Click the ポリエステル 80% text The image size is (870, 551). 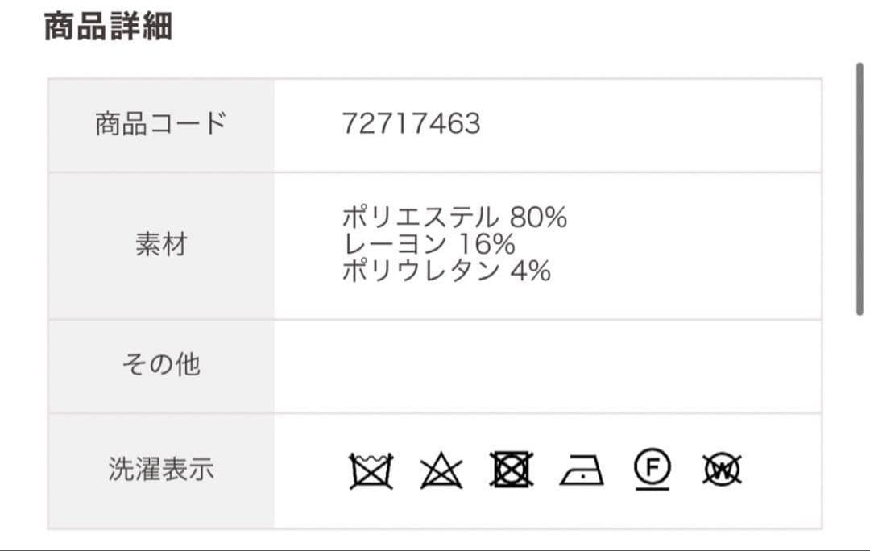454,217
